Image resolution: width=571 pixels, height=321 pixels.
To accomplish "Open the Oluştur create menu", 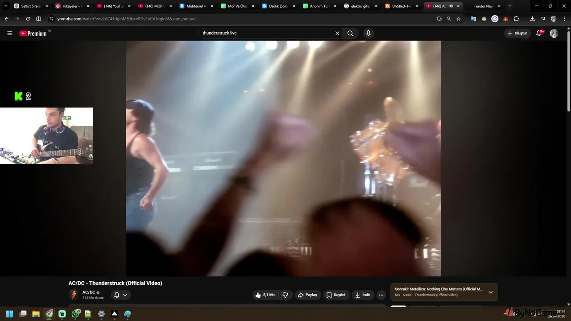I will pyautogui.click(x=517, y=33).
